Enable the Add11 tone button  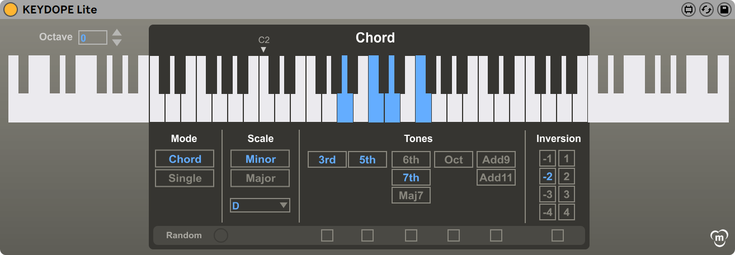pyautogui.click(x=496, y=178)
